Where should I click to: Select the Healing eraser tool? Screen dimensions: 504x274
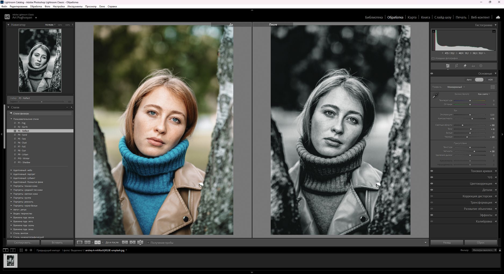click(465, 66)
